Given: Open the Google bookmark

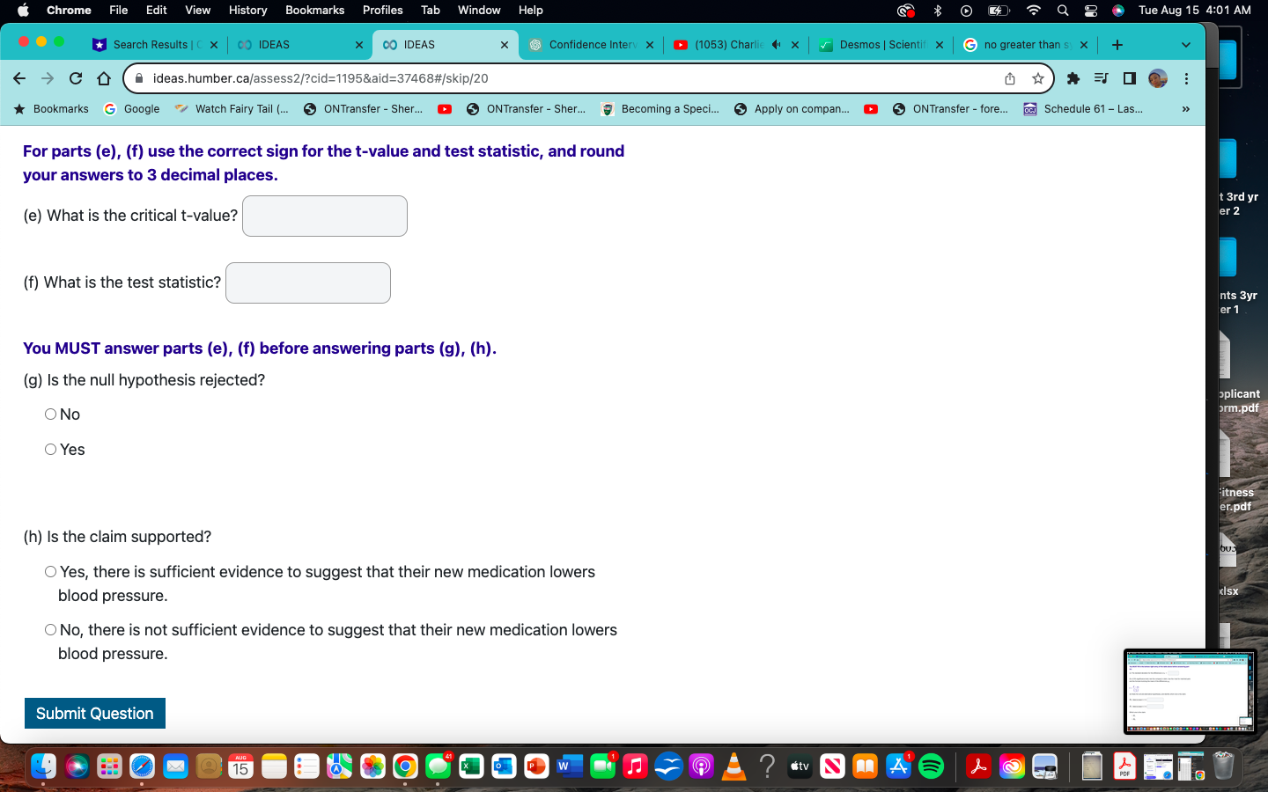Looking at the screenshot, I should click(x=132, y=109).
